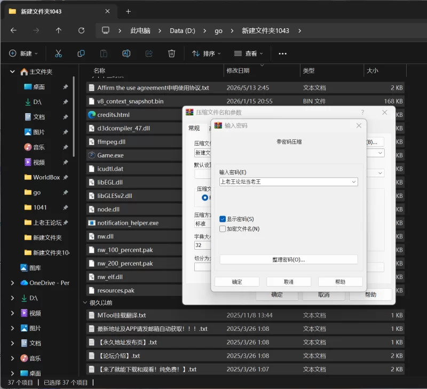Sort by 修改日期 column header
427x389 pixels.
pyautogui.click(x=238, y=70)
